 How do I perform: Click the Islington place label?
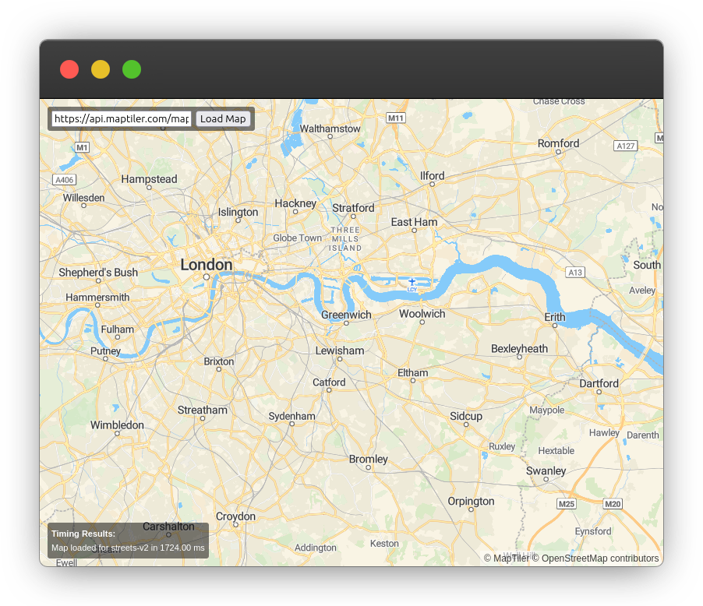(x=238, y=212)
